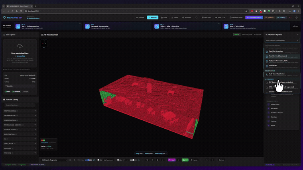Screen dimensions: 303x170
Task: Click the clip position slider
Action: pos(133,160)
